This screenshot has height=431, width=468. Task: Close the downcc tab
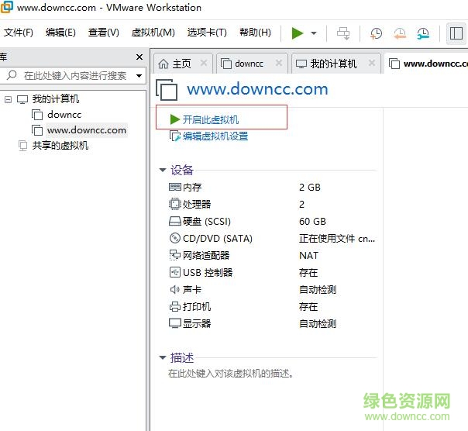click(277, 64)
